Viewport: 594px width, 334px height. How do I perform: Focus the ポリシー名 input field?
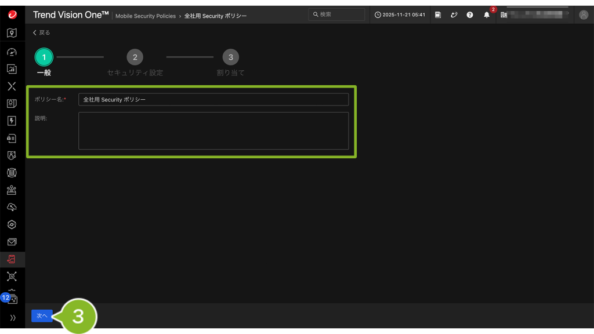click(213, 100)
